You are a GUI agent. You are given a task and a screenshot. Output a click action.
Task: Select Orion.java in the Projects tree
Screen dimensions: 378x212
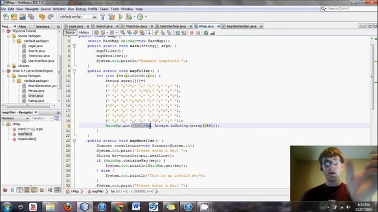(x=35, y=96)
